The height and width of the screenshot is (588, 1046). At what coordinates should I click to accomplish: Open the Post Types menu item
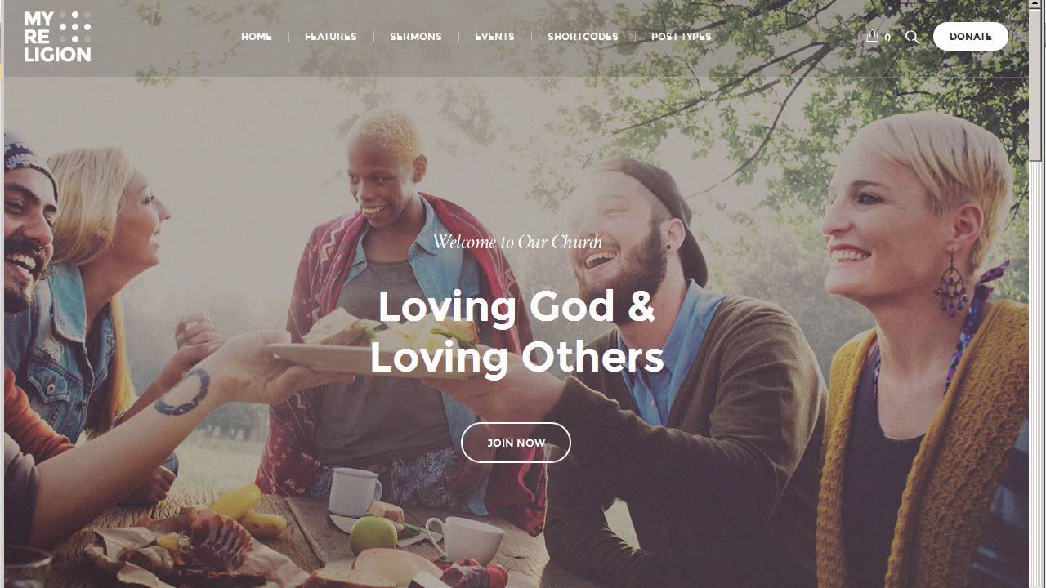click(682, 37)
